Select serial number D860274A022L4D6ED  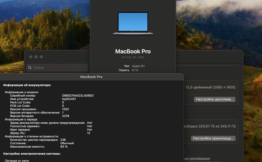(x=78, y=96)
